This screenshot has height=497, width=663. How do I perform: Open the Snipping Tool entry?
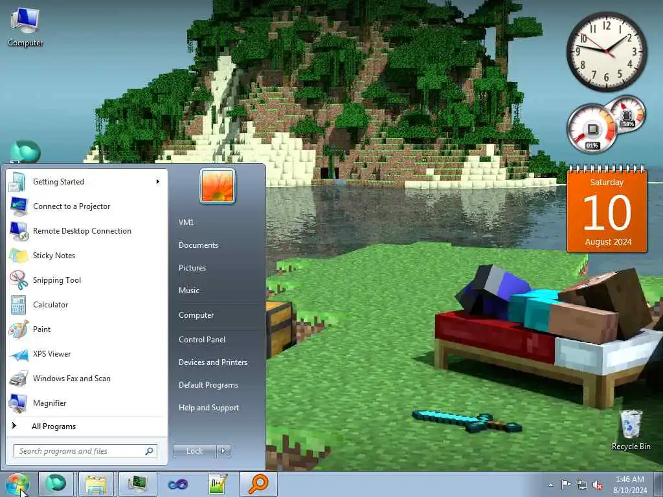click(87, 280)
